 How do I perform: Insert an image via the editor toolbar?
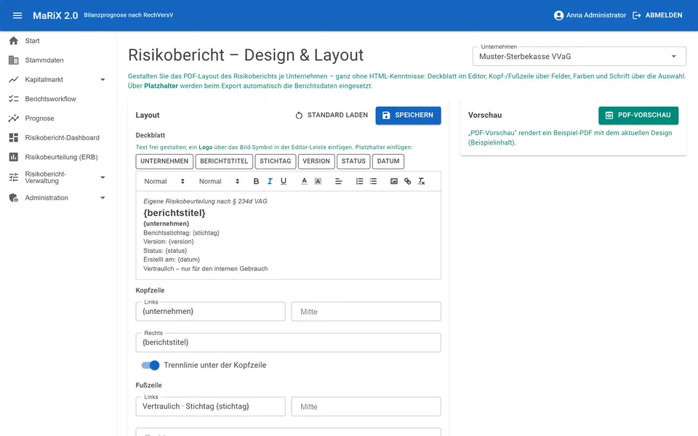(394, 181)
